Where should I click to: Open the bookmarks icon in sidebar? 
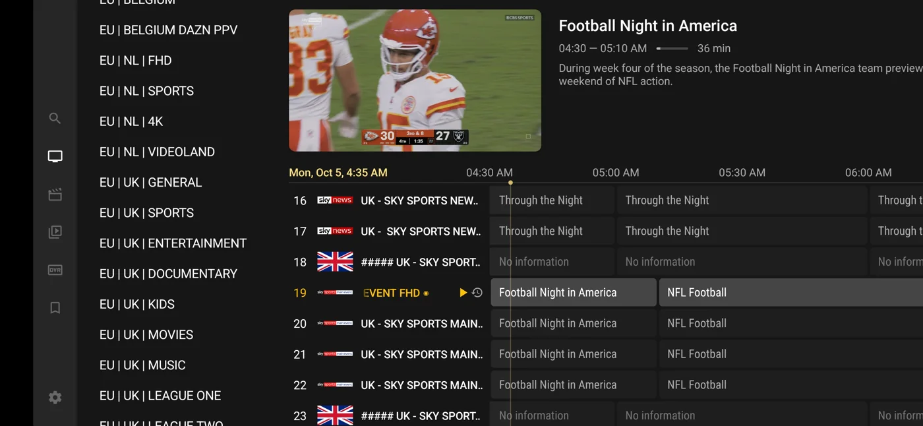55,308
